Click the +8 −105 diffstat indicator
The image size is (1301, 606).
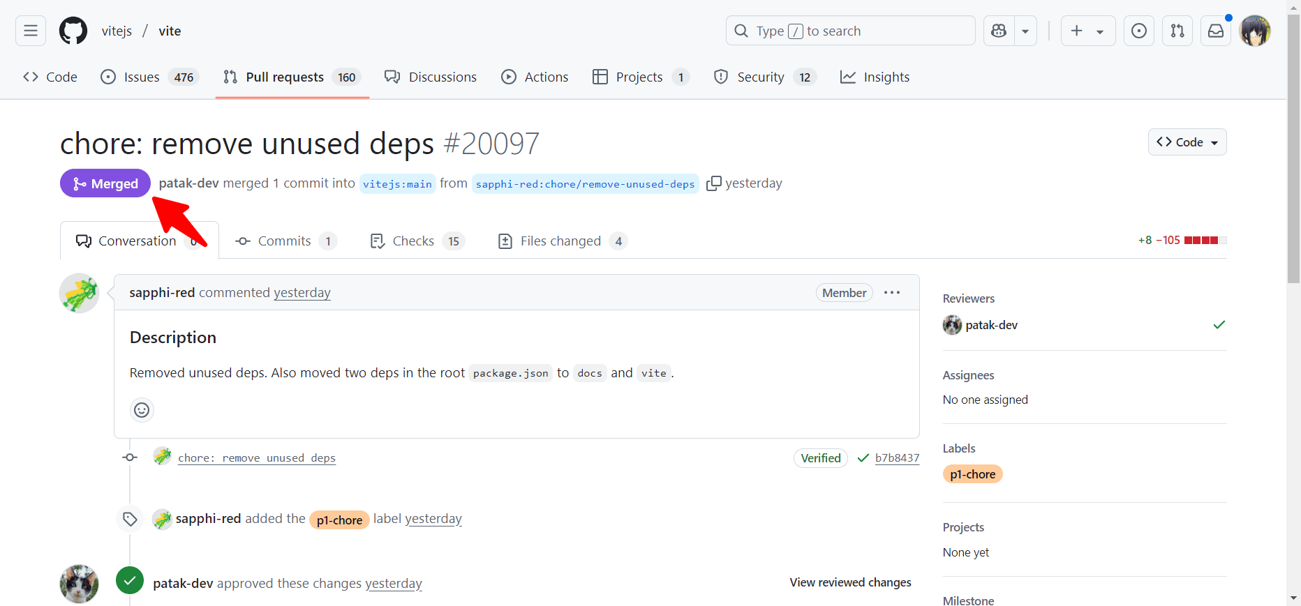click(x=1182, y=240)
